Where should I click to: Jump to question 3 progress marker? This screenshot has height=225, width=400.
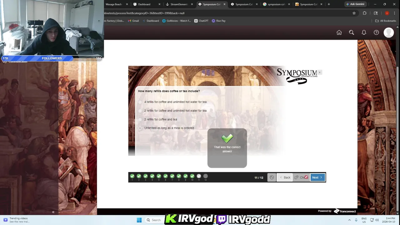tap(145, 176)
